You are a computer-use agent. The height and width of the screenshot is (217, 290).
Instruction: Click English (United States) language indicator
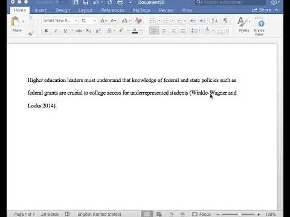click(99, 214)
